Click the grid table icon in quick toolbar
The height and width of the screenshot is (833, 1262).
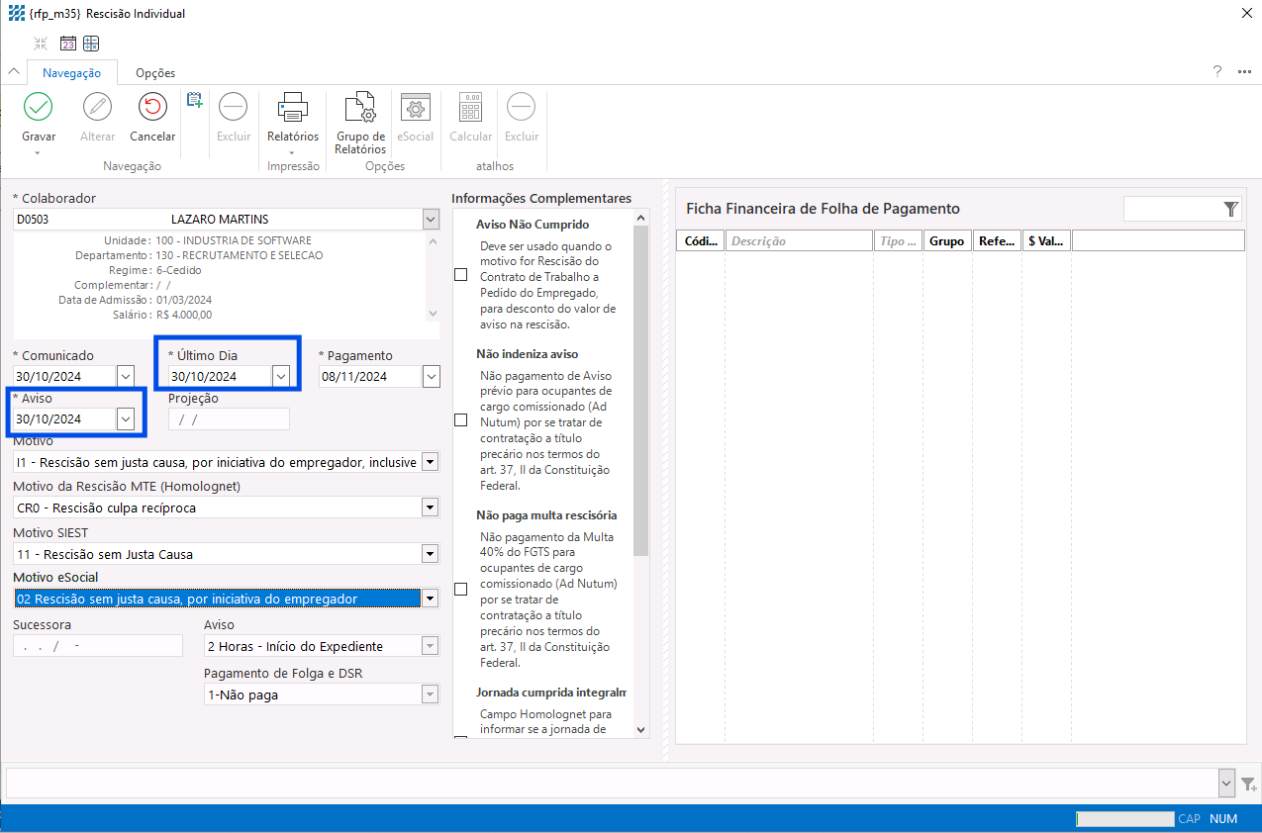(91, 44)
